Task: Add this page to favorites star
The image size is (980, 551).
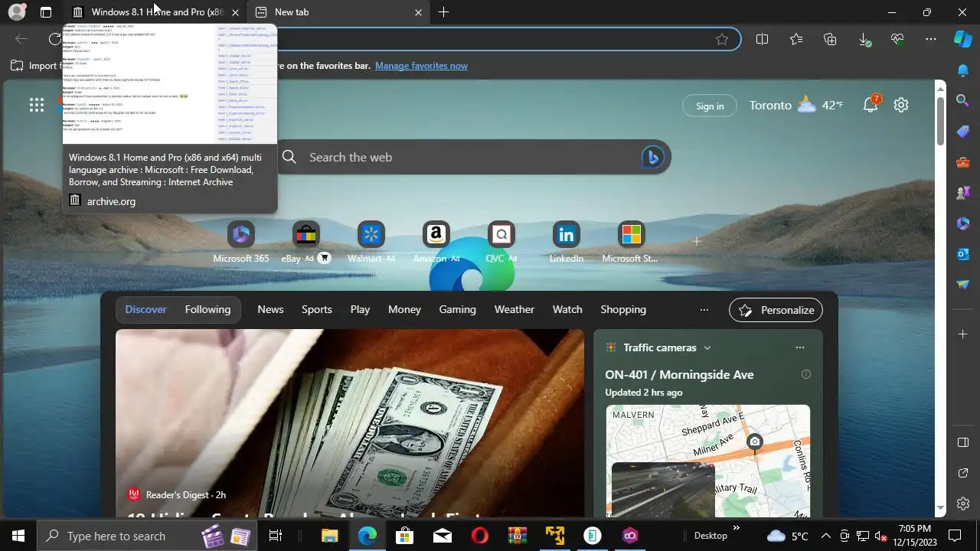Action: click(722, 39)
